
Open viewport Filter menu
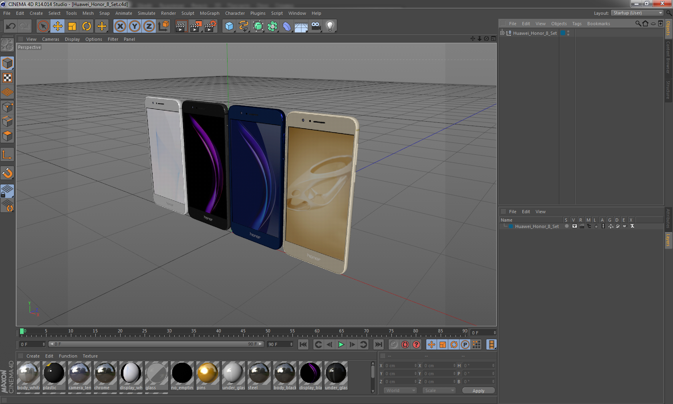click(x=113, y=39)
